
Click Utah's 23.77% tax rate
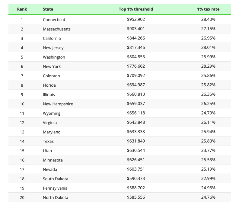208,151
